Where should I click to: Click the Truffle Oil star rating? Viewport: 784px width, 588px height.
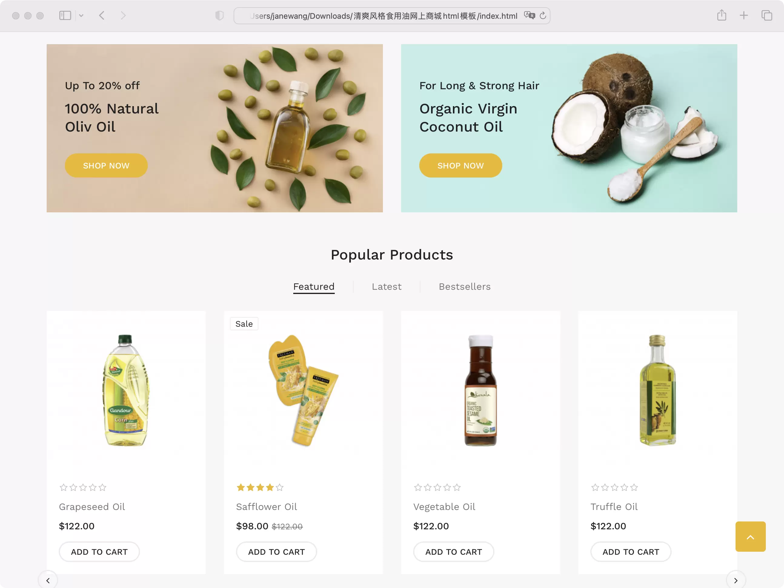click(x=615, y=488)
